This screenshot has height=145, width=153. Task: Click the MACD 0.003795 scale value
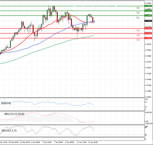click(x=148, y=113)
